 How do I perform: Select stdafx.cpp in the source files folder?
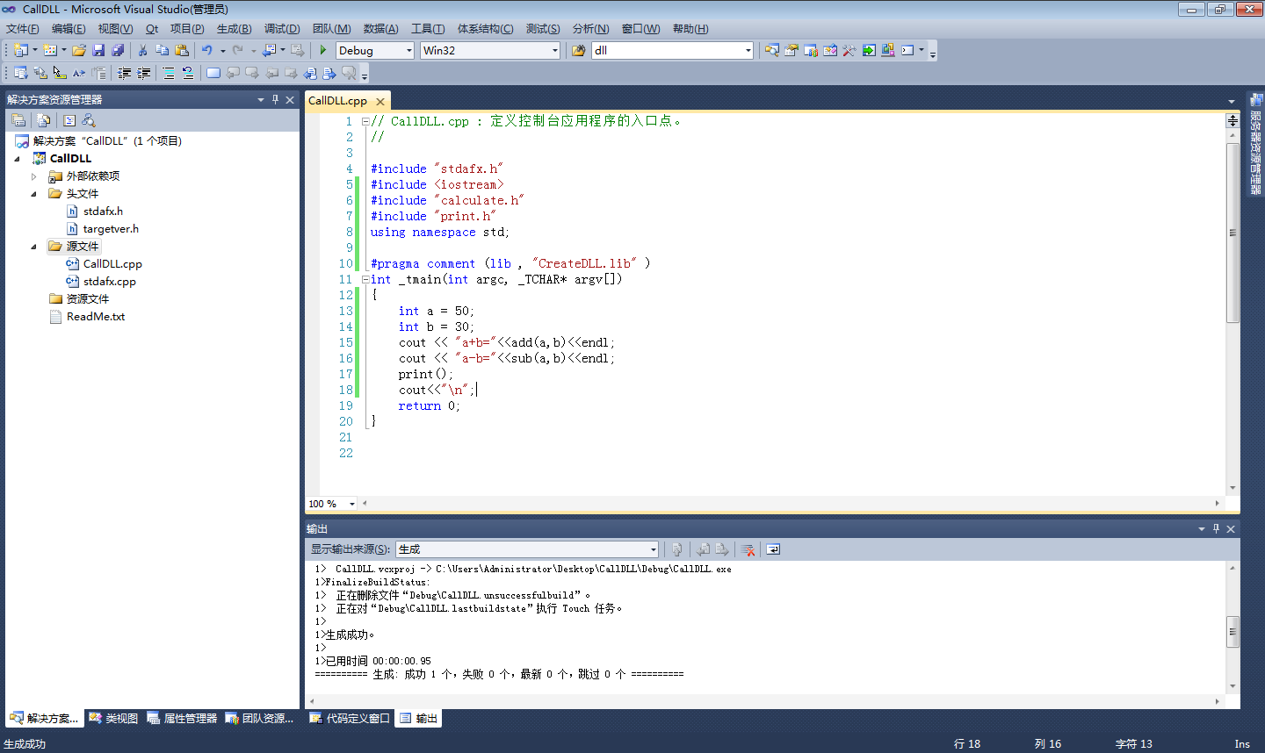click(109, 282)
